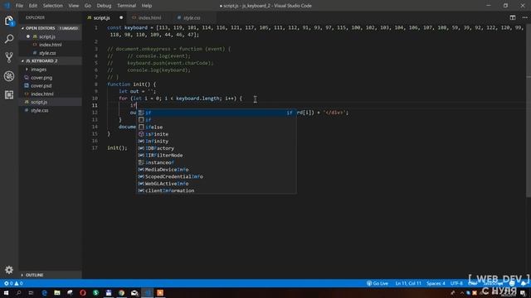Open style.css in the project tree
Screen dimensions: 531x298
tap(50, 110)
